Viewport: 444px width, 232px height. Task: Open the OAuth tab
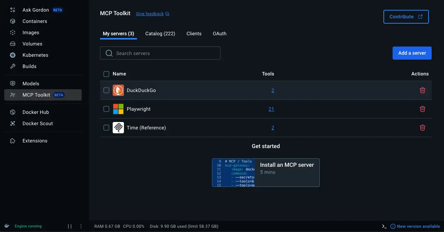[220, 33]
